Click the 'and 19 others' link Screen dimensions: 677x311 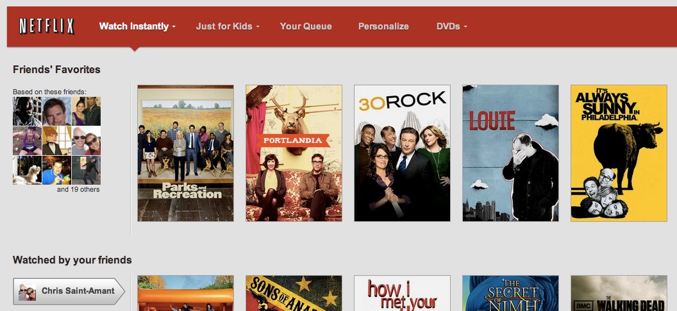78,189
